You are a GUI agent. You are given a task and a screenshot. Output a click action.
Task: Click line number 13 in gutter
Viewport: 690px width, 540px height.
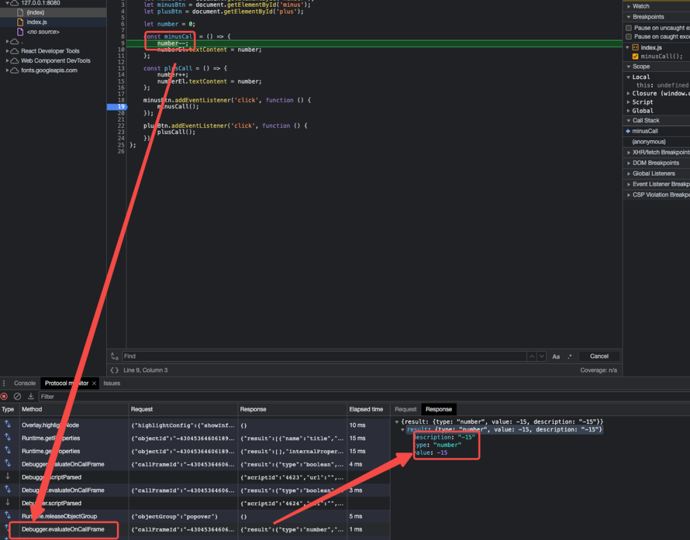121,68
